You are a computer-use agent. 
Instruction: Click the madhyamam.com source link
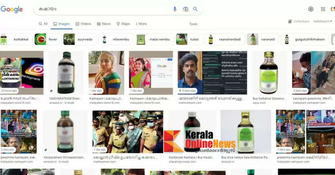(104, 162)
